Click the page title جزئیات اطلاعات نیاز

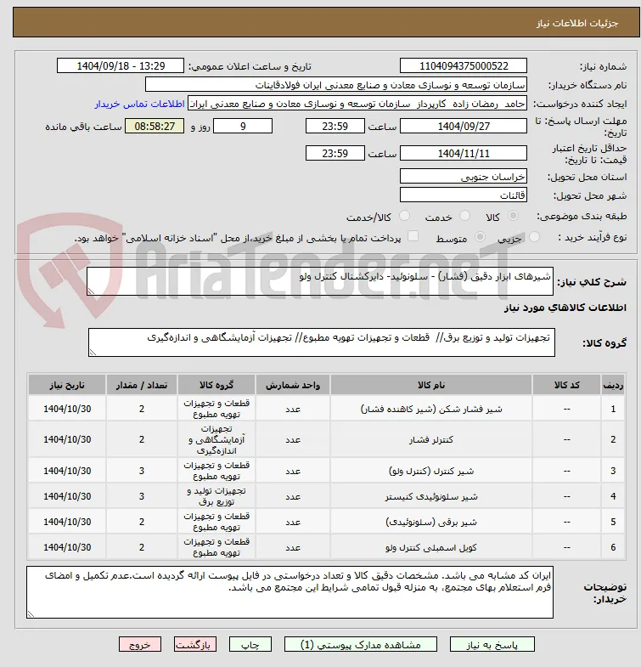point(576,23)
